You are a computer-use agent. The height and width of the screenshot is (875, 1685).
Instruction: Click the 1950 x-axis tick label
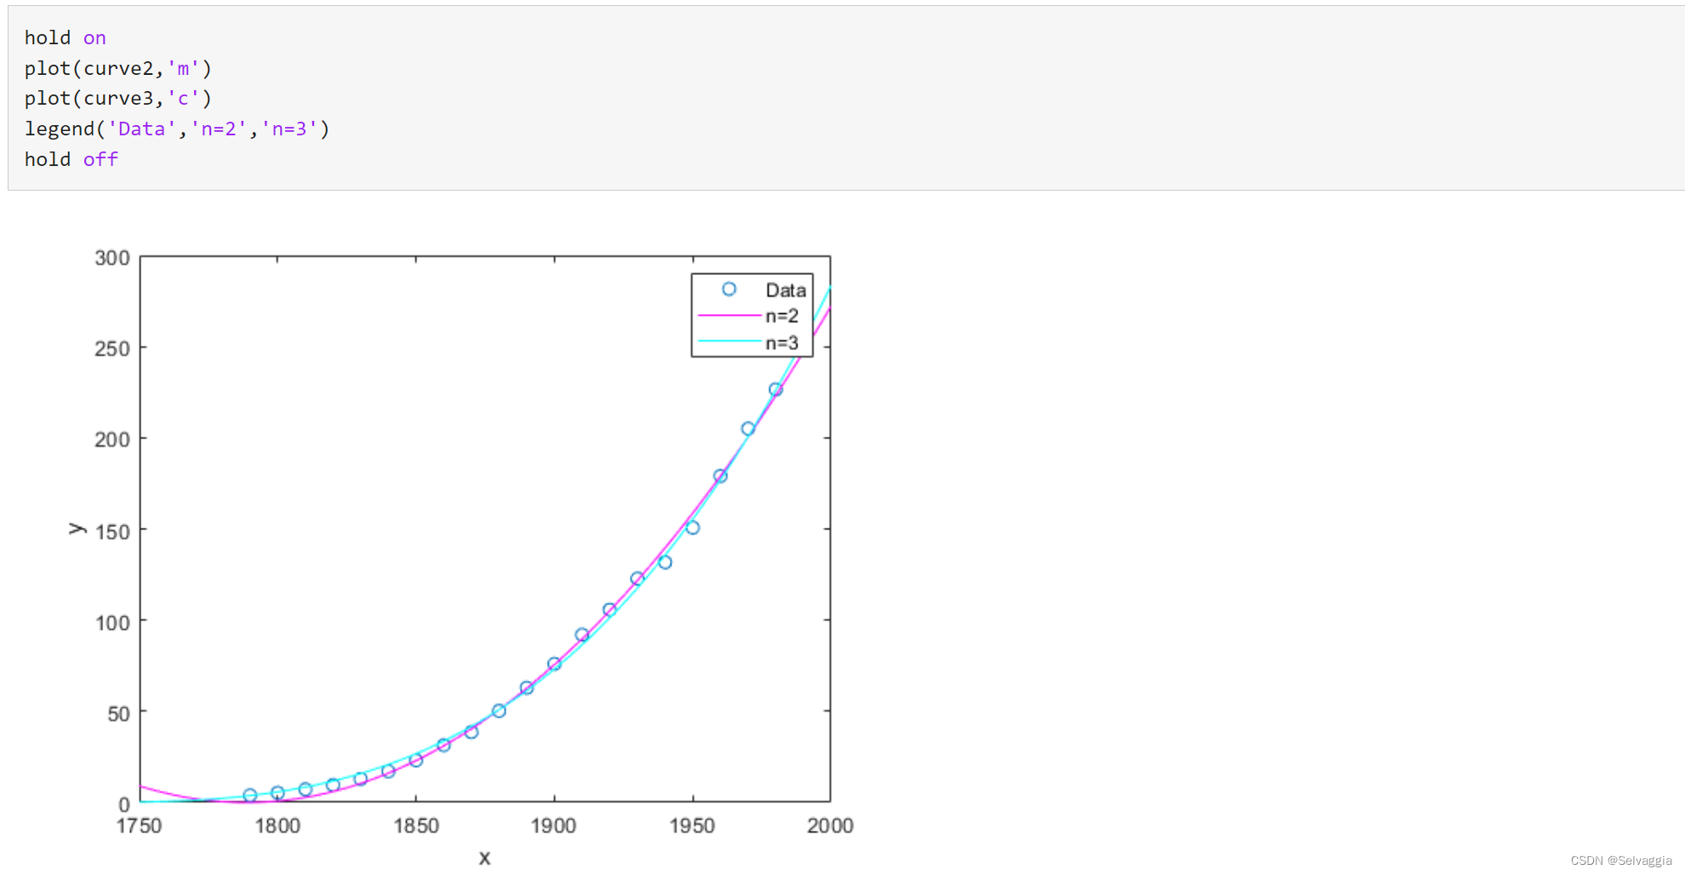[x=692, y=826]
